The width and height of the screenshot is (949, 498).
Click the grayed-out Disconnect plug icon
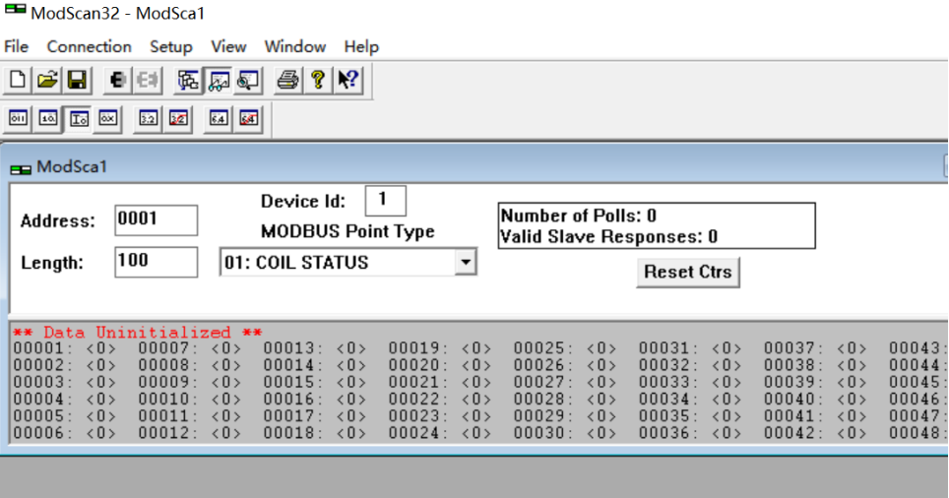pyautogui.click(x=147, y=80)
